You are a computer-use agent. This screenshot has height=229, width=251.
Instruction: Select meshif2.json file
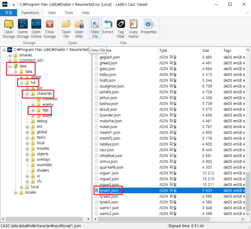coord(110,138)
